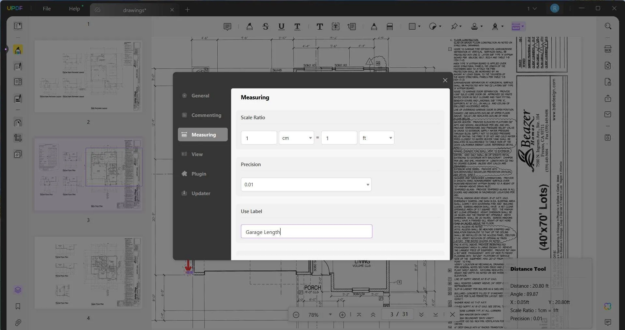625x330 pixels.
Task: Select the text callout tool
Action: coord(352,27)
